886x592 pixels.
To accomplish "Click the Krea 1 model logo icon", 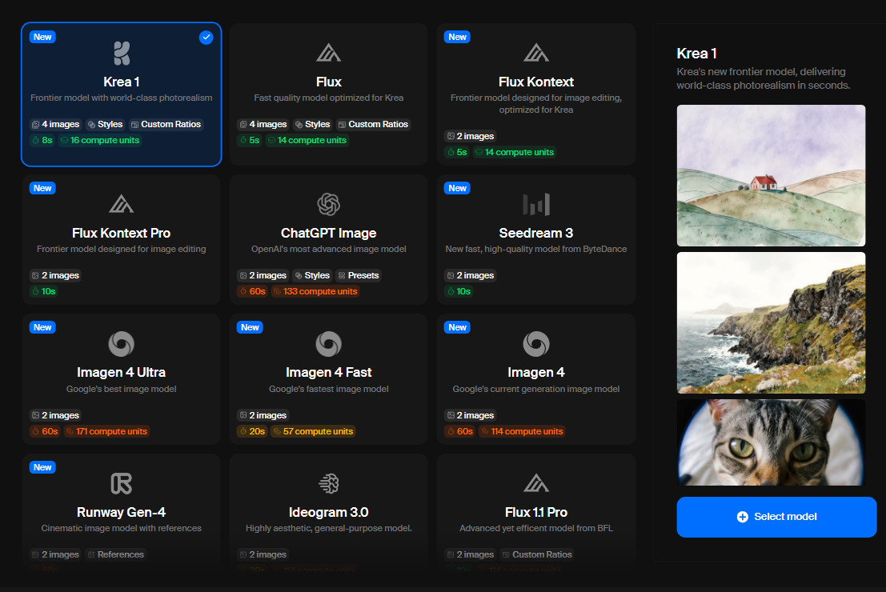I will click(x=122, y=54).
